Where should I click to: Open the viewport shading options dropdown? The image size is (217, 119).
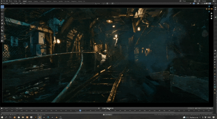[x=212, y=3]
